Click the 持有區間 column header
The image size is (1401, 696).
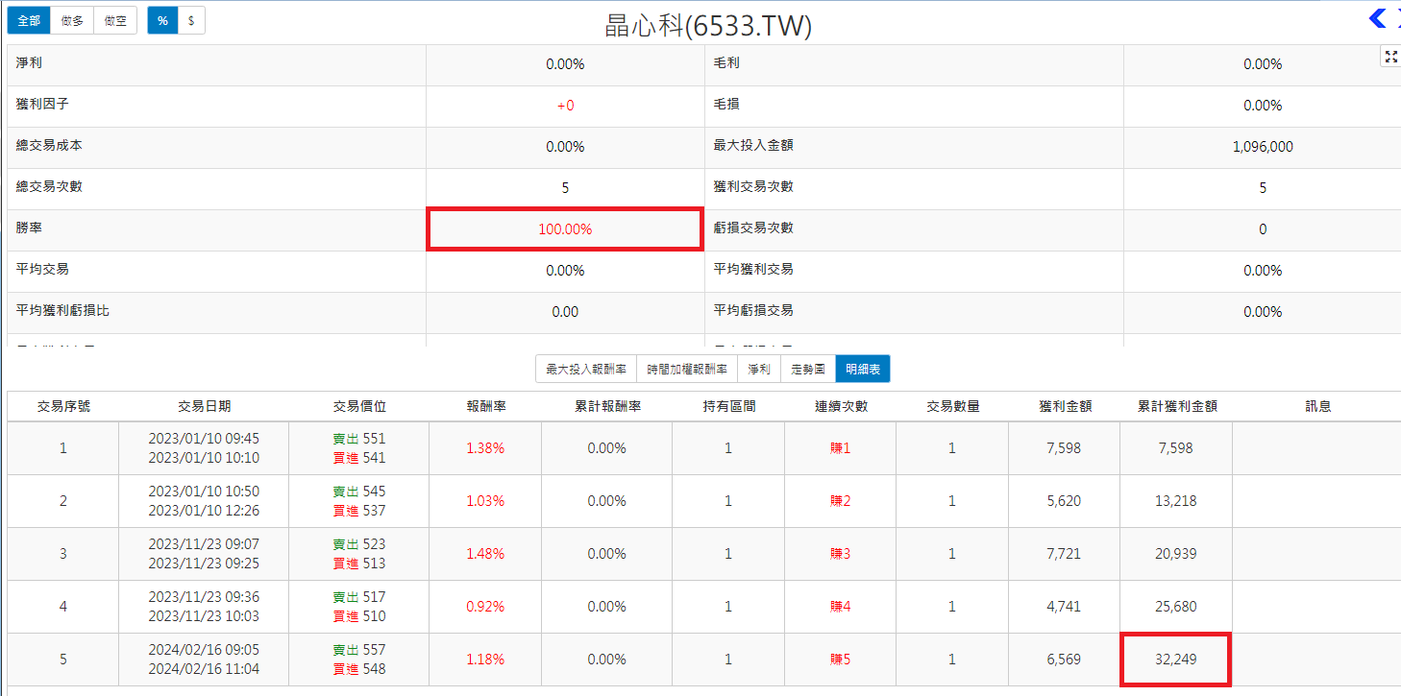(728, 406)
